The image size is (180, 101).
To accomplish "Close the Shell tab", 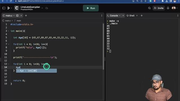I will (x=137, y=16).
